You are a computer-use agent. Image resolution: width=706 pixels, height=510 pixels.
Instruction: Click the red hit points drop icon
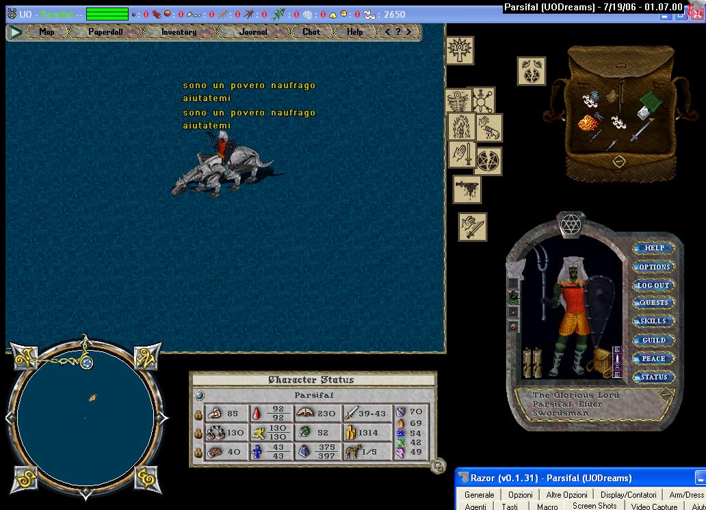(256, 414)
